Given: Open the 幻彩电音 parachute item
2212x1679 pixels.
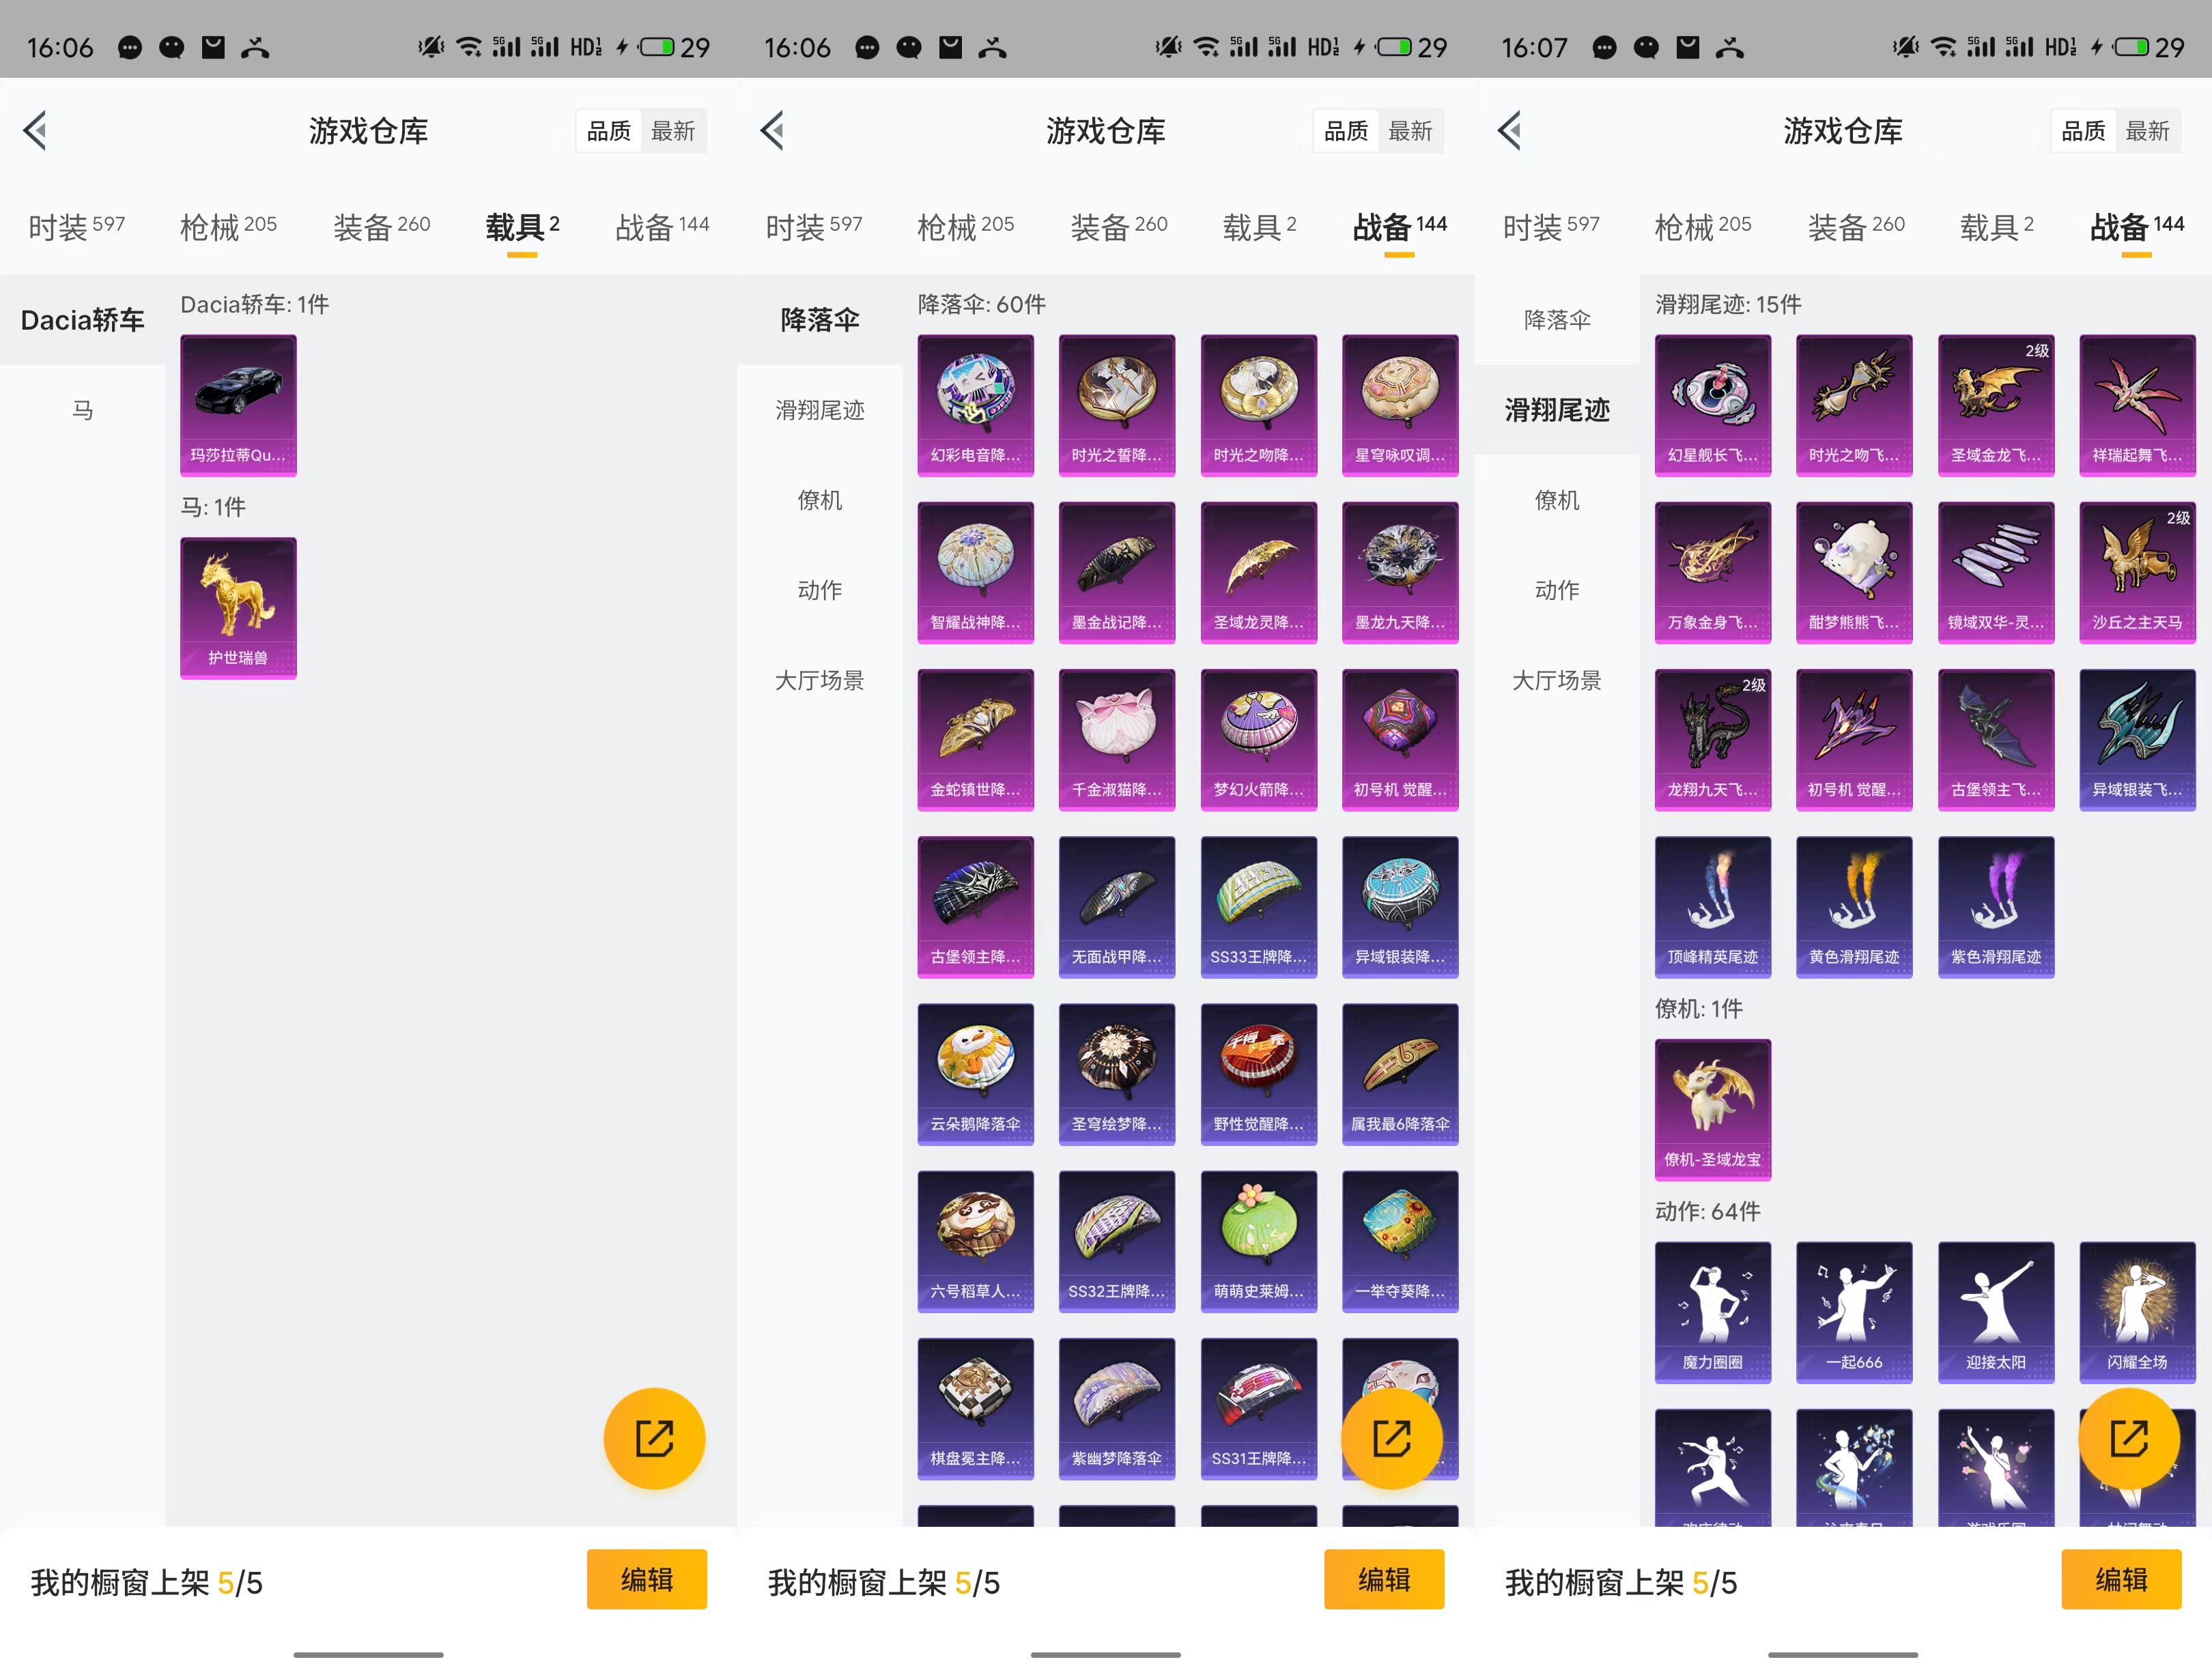Looking at the screenshot, I should [975, 405].
